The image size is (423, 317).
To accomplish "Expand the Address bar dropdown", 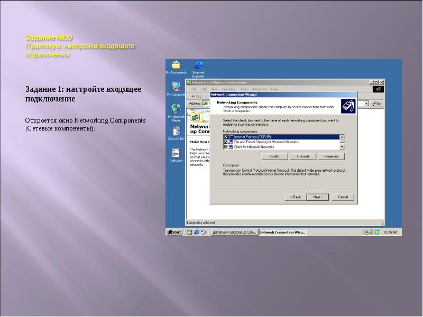I will pyautogui.click(x=366, y=104).
